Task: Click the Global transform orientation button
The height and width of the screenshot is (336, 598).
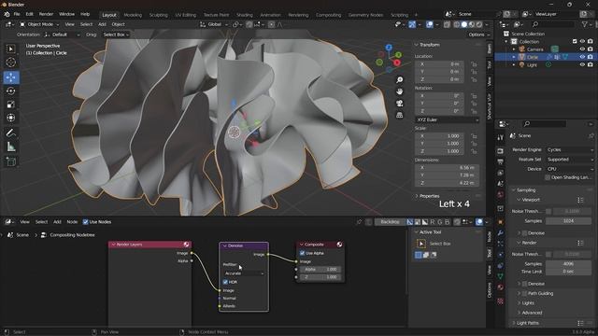Action: coord(214,24)
